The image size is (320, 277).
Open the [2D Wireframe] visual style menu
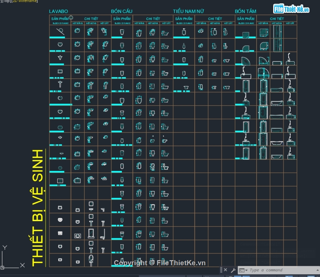(25, 1)
